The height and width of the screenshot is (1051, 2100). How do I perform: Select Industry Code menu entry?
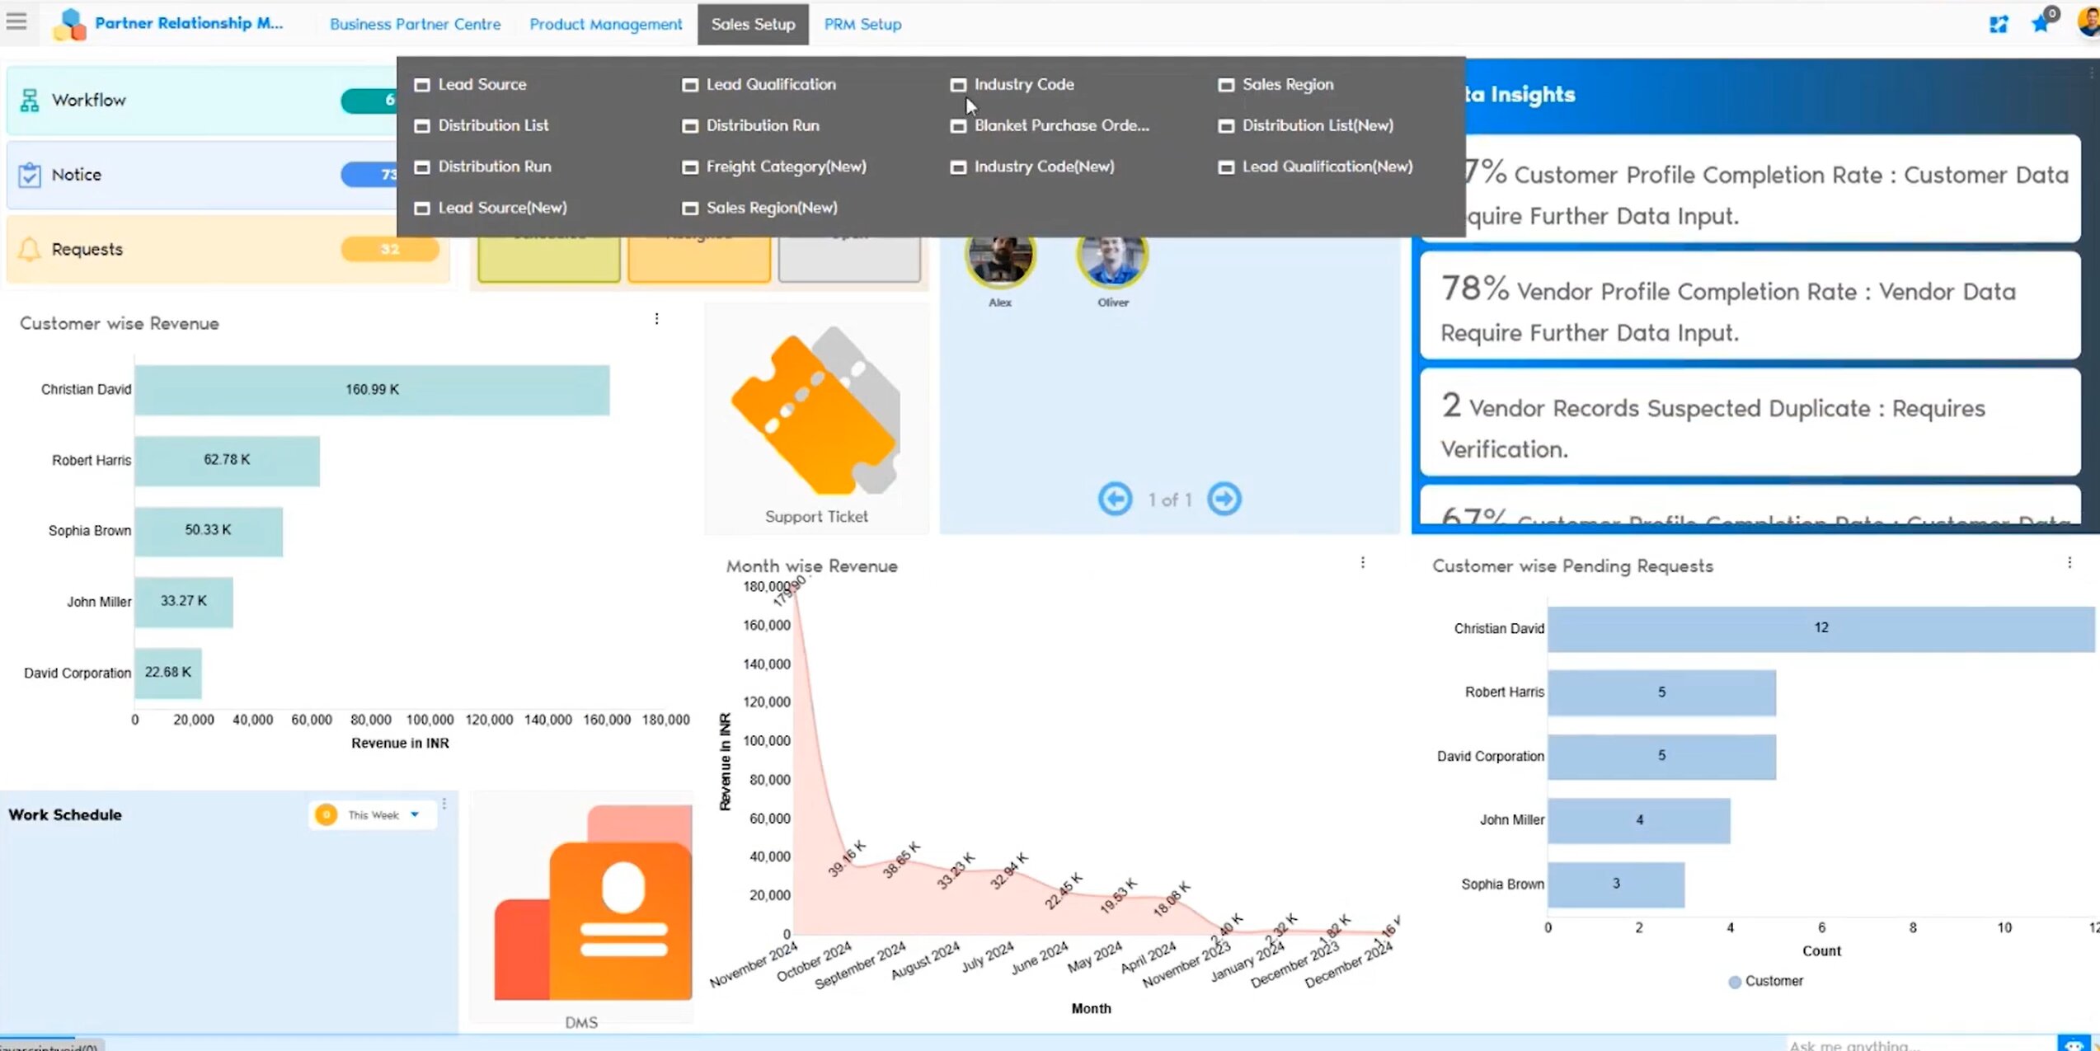[x=1023, y=84]
